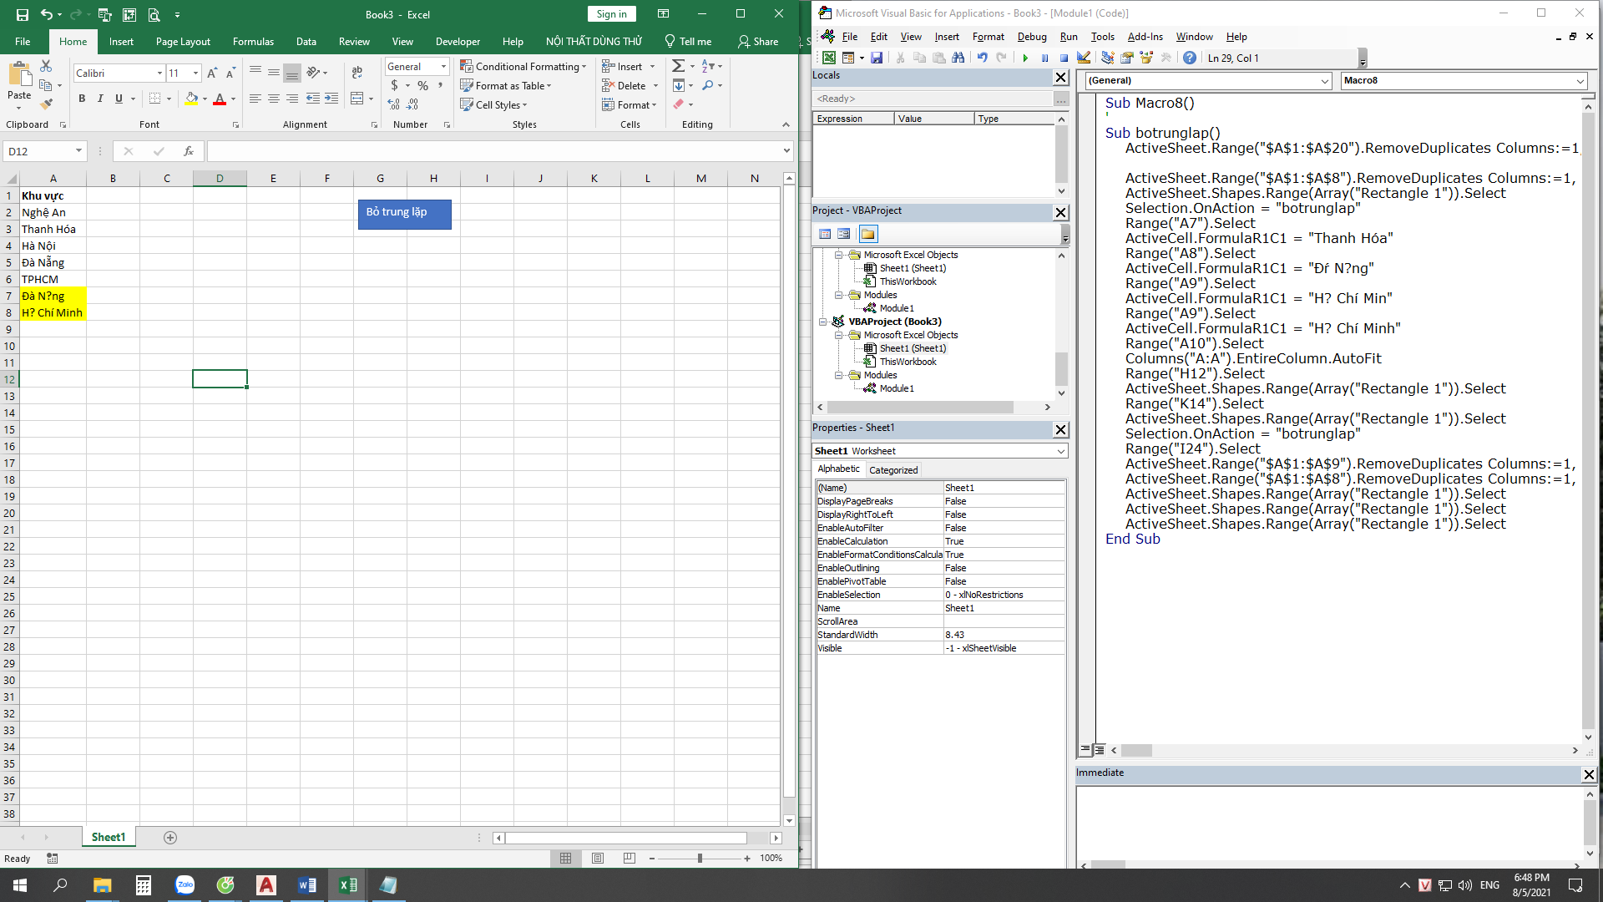Expand the Conditional Formatting menu
1603x902 pixels.
pyautogui.click(x=523, y=67)
